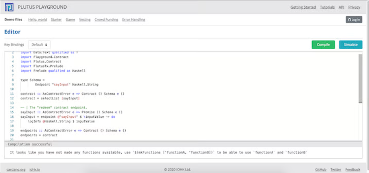The width and height of the screenshot is (369, 173).
Task: Click line 12 contract = selectList code
Action: click(50, 98)
